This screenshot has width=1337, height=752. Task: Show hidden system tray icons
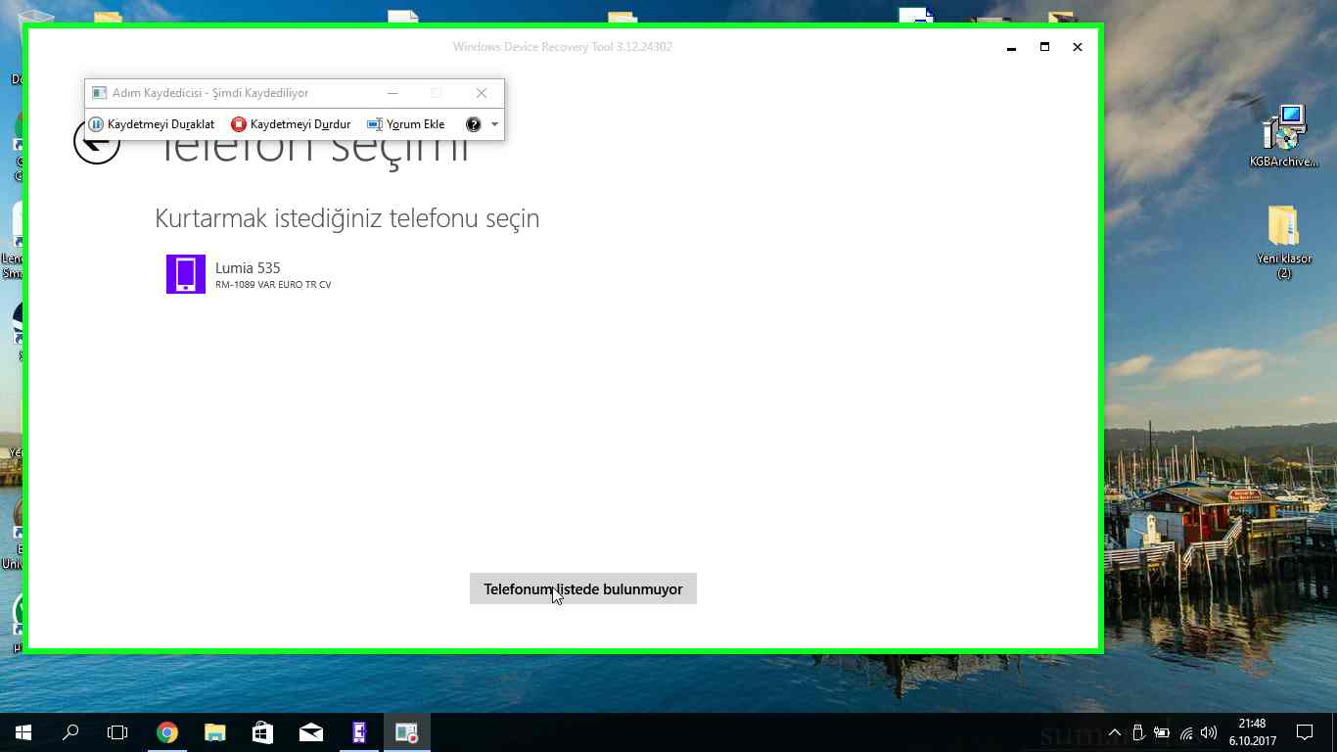click(x=1115, y=732)
